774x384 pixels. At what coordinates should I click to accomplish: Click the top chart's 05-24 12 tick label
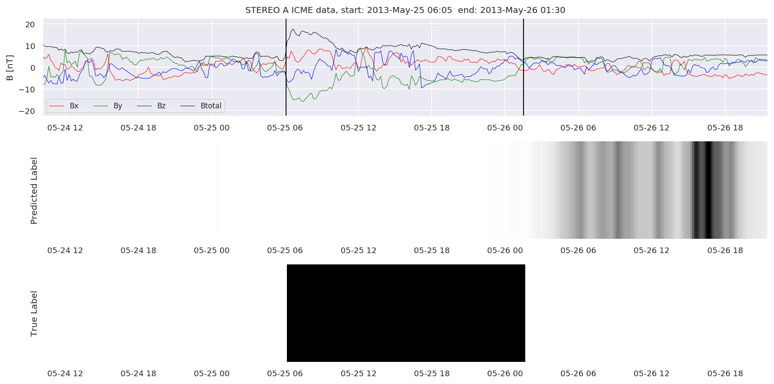65,128
